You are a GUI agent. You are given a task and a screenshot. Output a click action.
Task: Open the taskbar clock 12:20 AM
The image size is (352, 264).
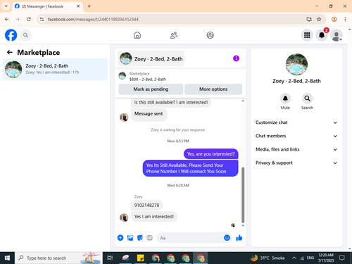coord(326,258)
